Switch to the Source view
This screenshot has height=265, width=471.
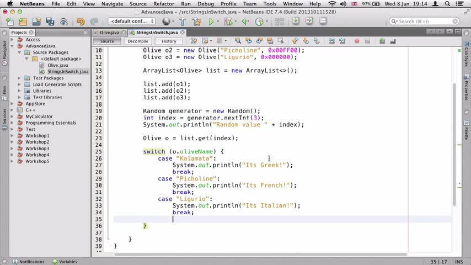click(x=107, y=41)
